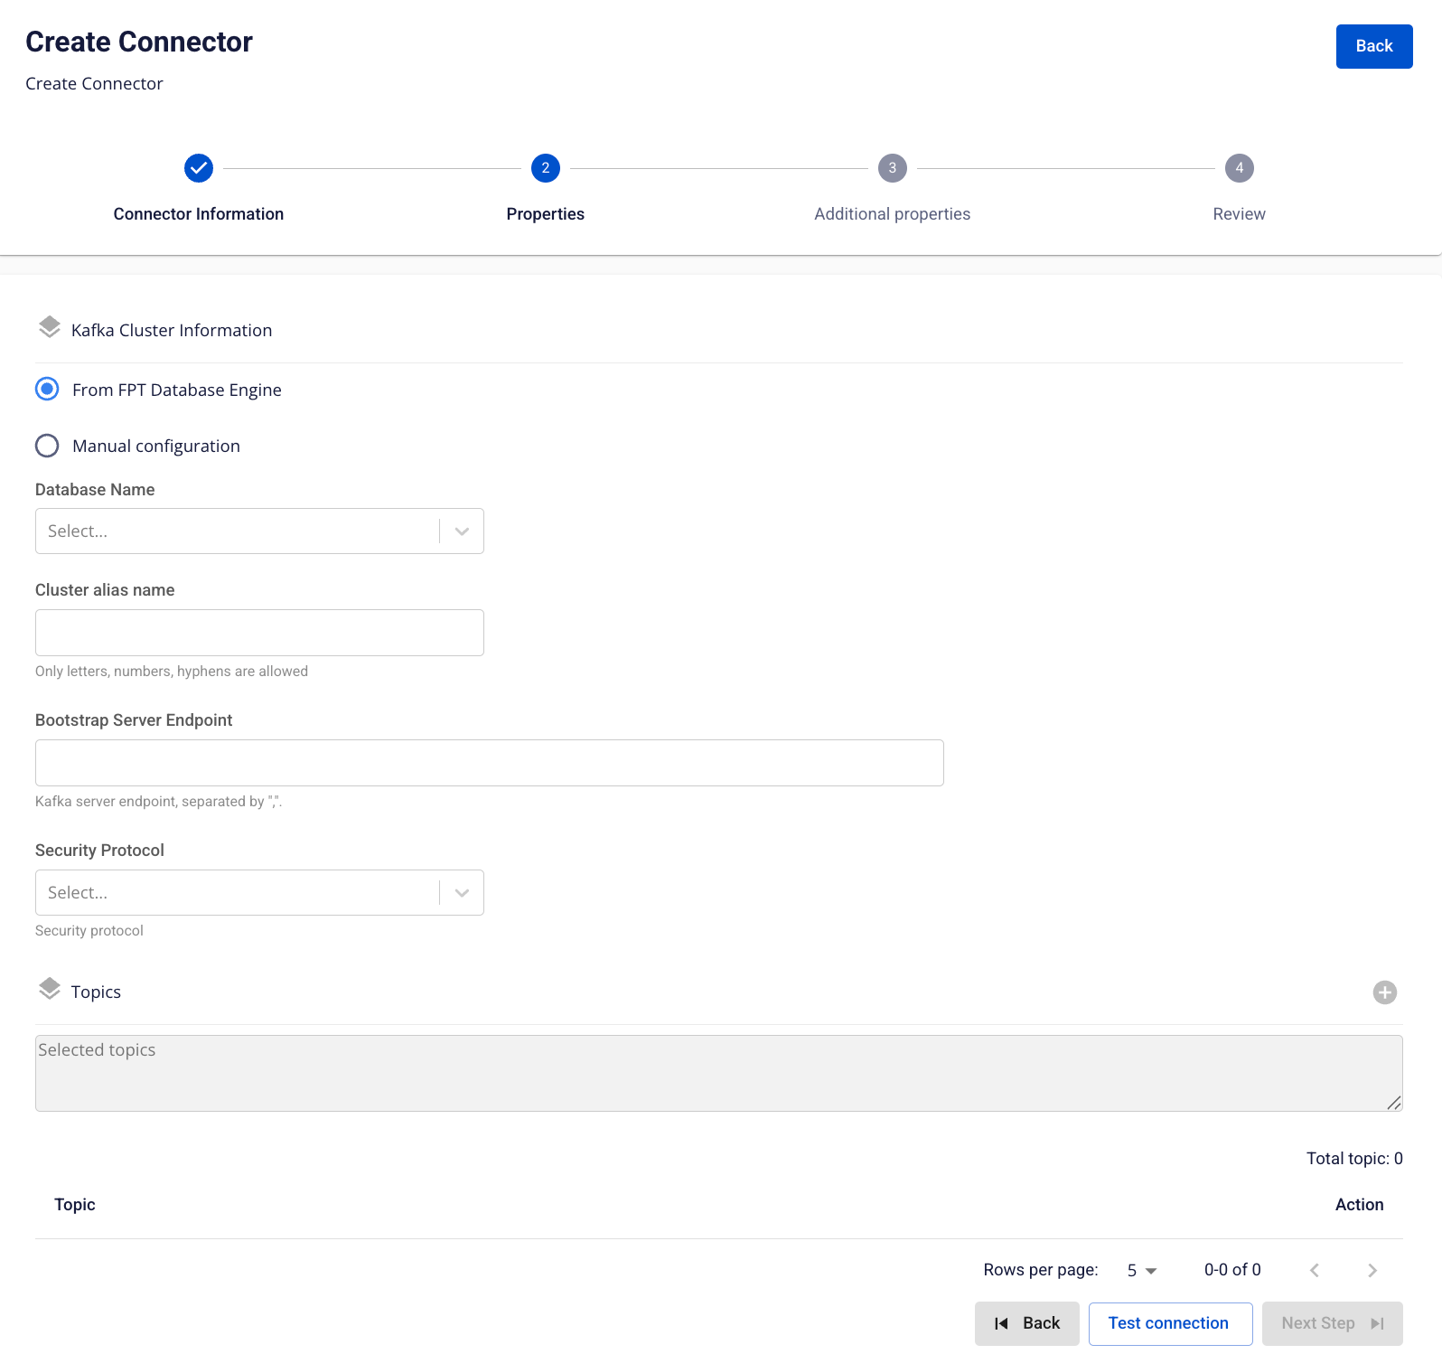Viewport: 1442px width, 1354px height.
Task: Select From FPT Database Engine option
Action: coord(47,389)
